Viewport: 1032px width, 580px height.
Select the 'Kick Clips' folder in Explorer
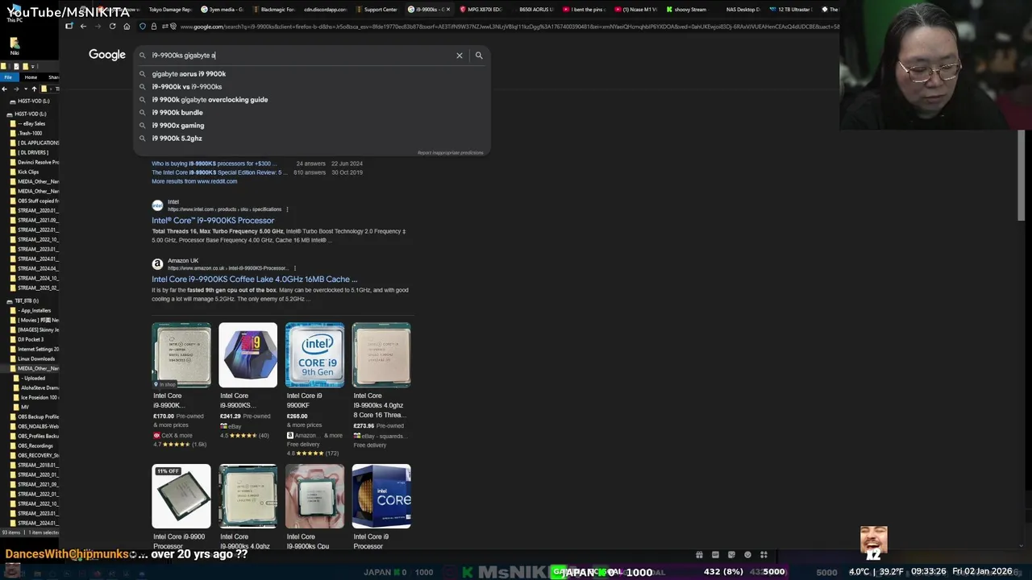click(28, 172)
